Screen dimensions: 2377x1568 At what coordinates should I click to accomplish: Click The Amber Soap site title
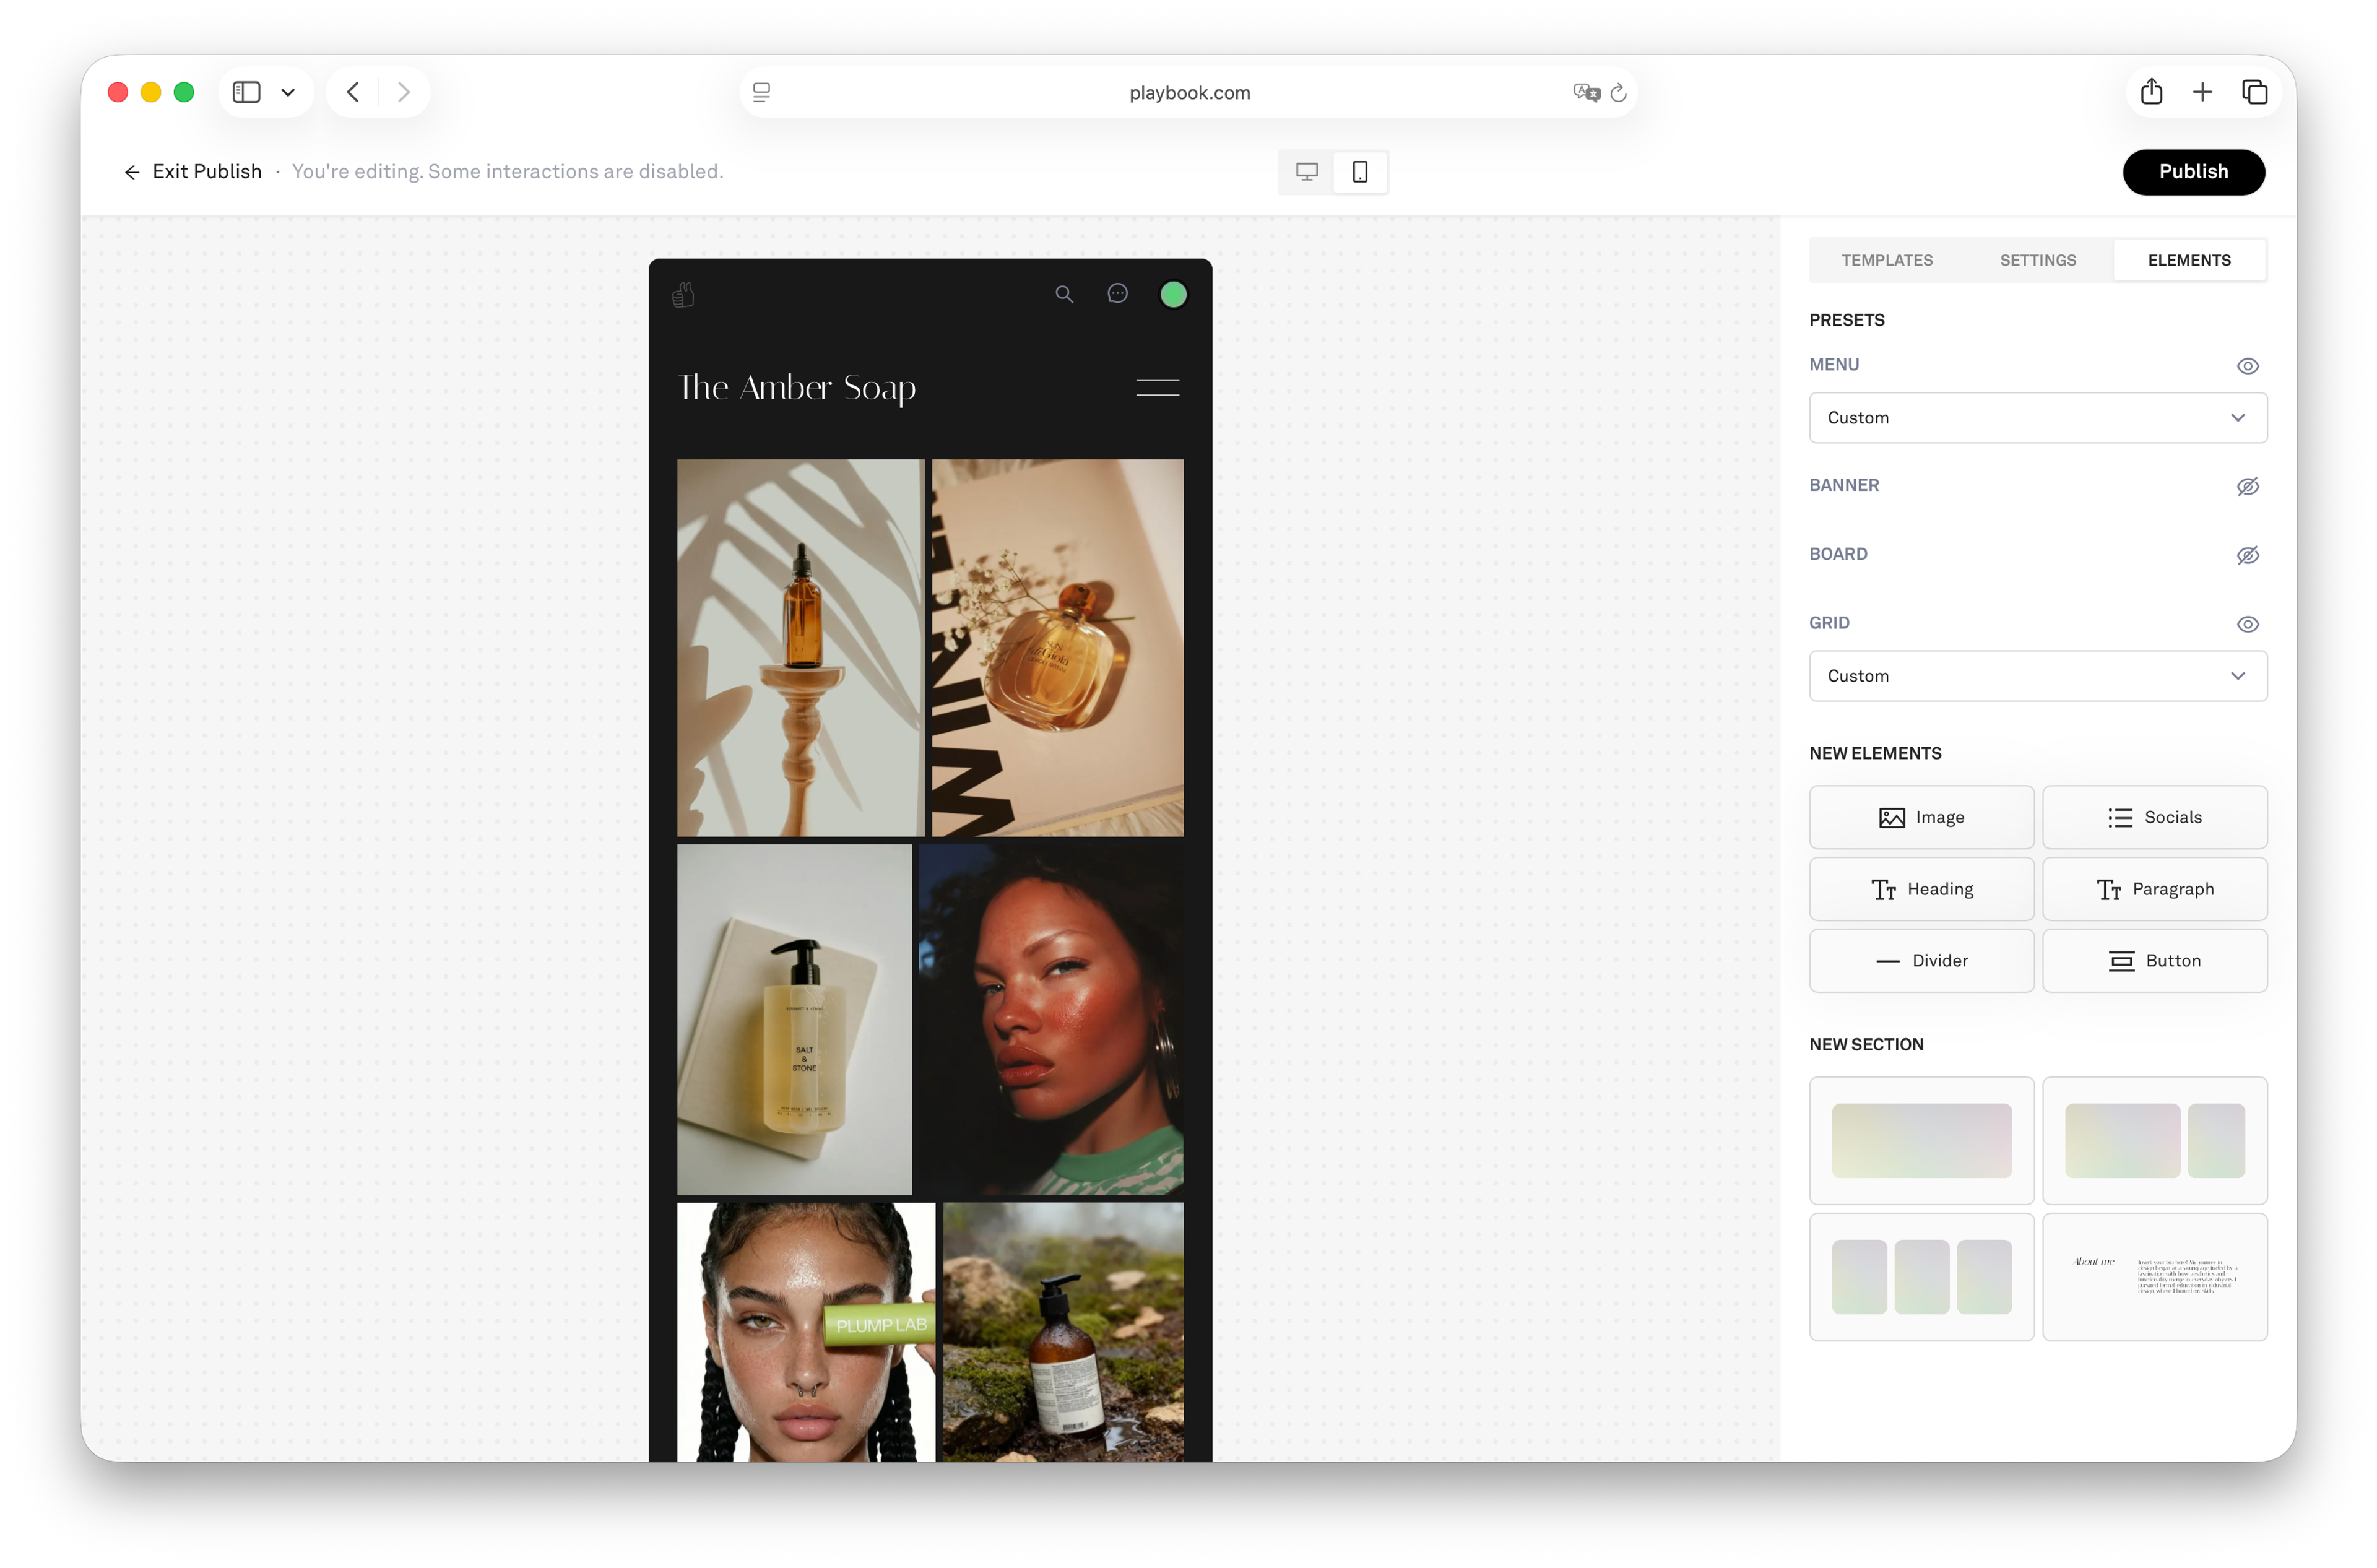(x=797, y=388)
